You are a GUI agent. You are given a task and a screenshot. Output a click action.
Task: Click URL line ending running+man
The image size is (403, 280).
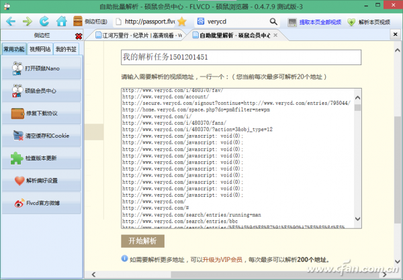[x=191, y=215]
